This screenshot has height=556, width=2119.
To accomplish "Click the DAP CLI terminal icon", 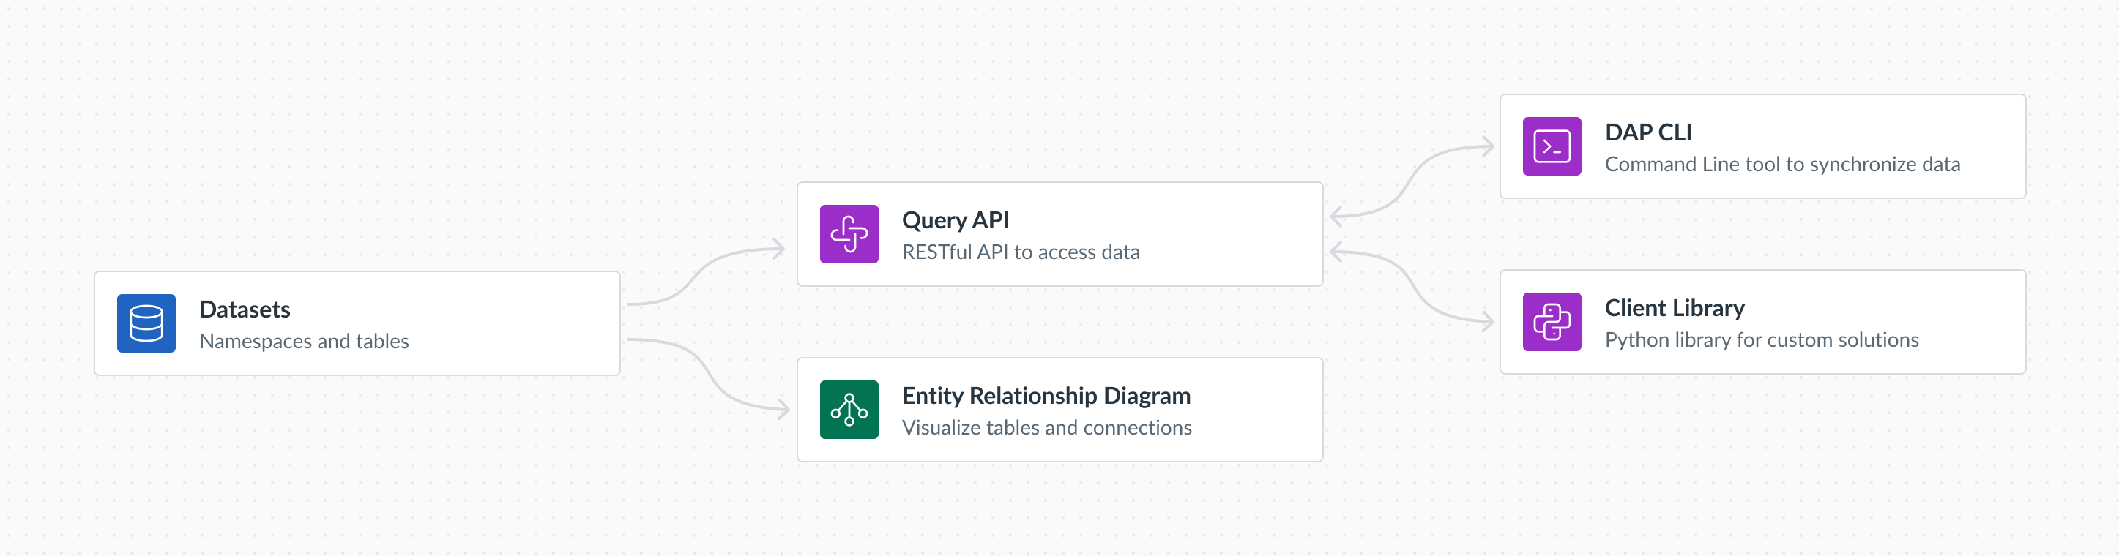I will click(x=1552, y=146).
